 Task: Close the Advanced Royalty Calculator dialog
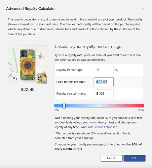coord(143,9)
